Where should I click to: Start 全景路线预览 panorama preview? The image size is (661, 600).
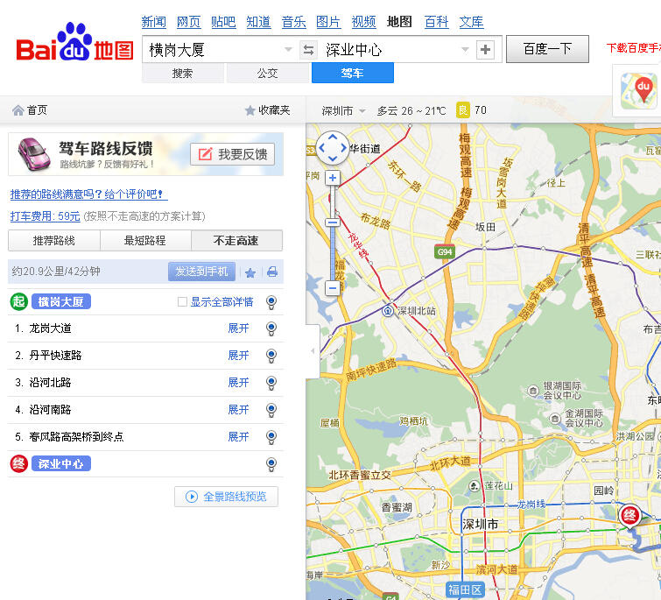(x=227, y=497)
